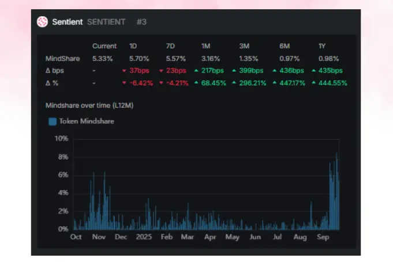Select the 1M column header
Image resolution: width=393 pixels, height=262 pixels.
205,46
